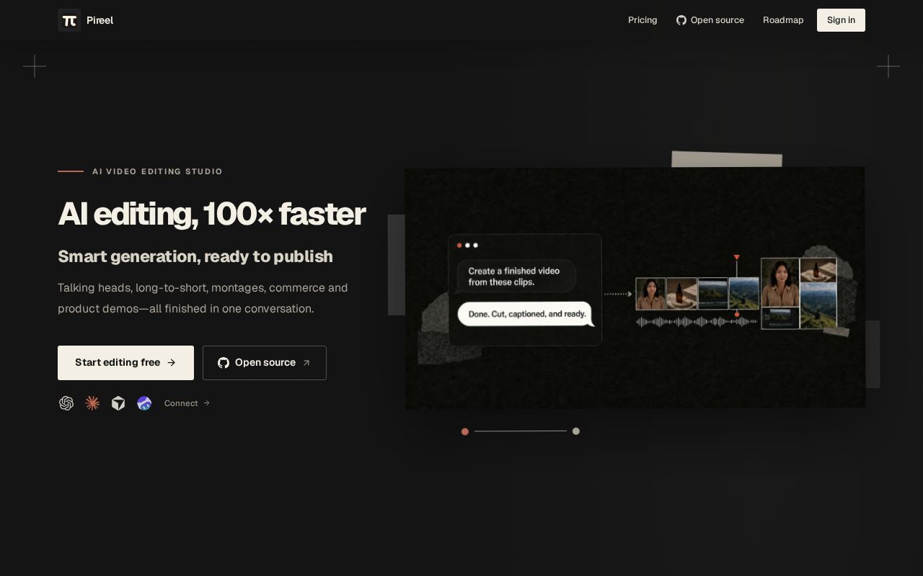Click the blue circular logo icon
923x576 pixels.
coord(144,403)
